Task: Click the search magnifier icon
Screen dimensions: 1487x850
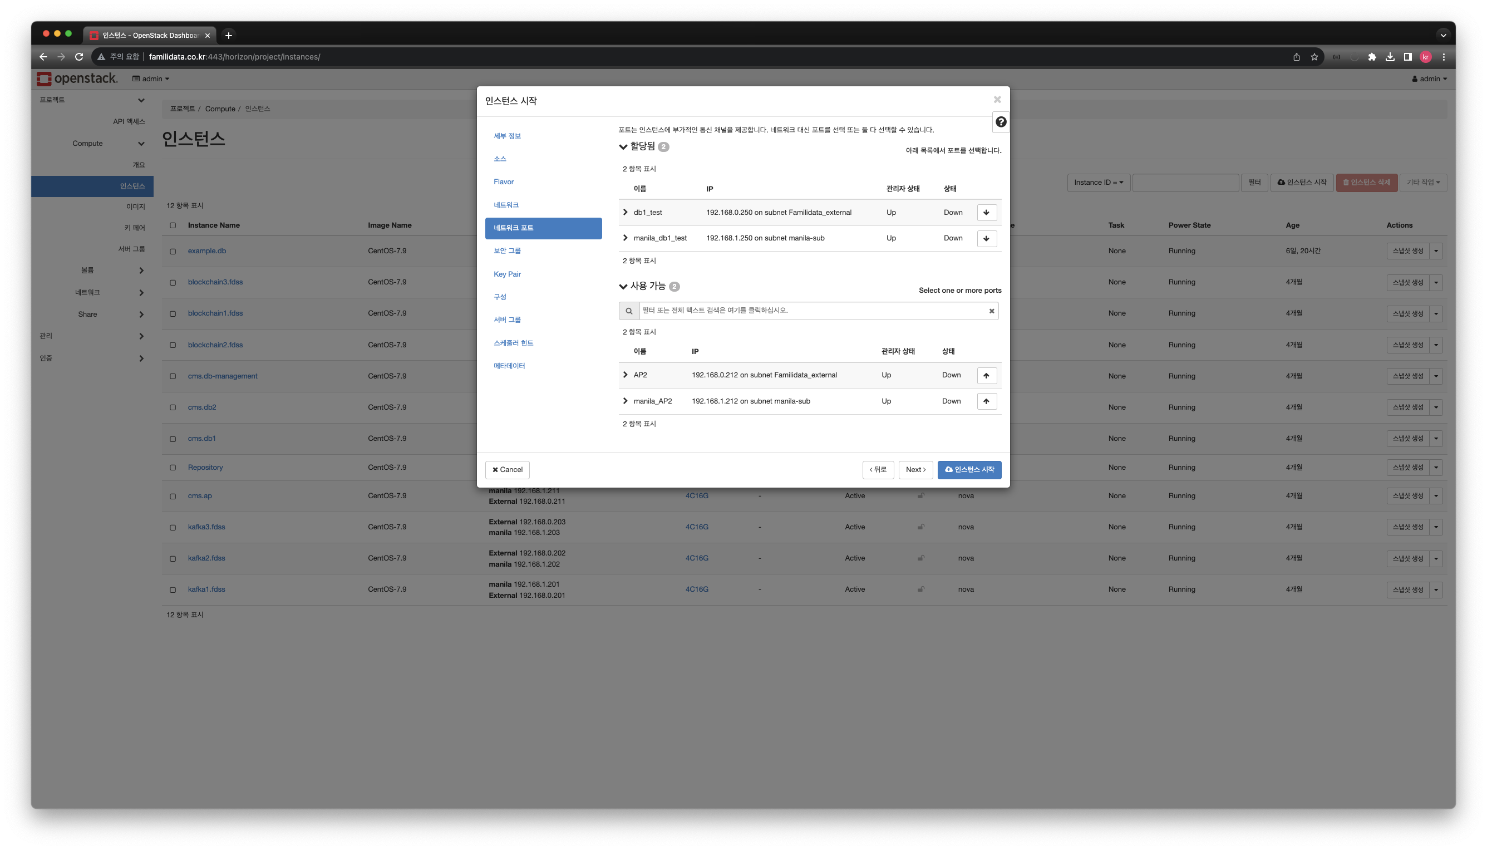Action: click(x=628, y=311)
